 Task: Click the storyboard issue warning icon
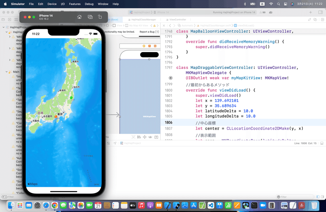click(x=154, y=26)
